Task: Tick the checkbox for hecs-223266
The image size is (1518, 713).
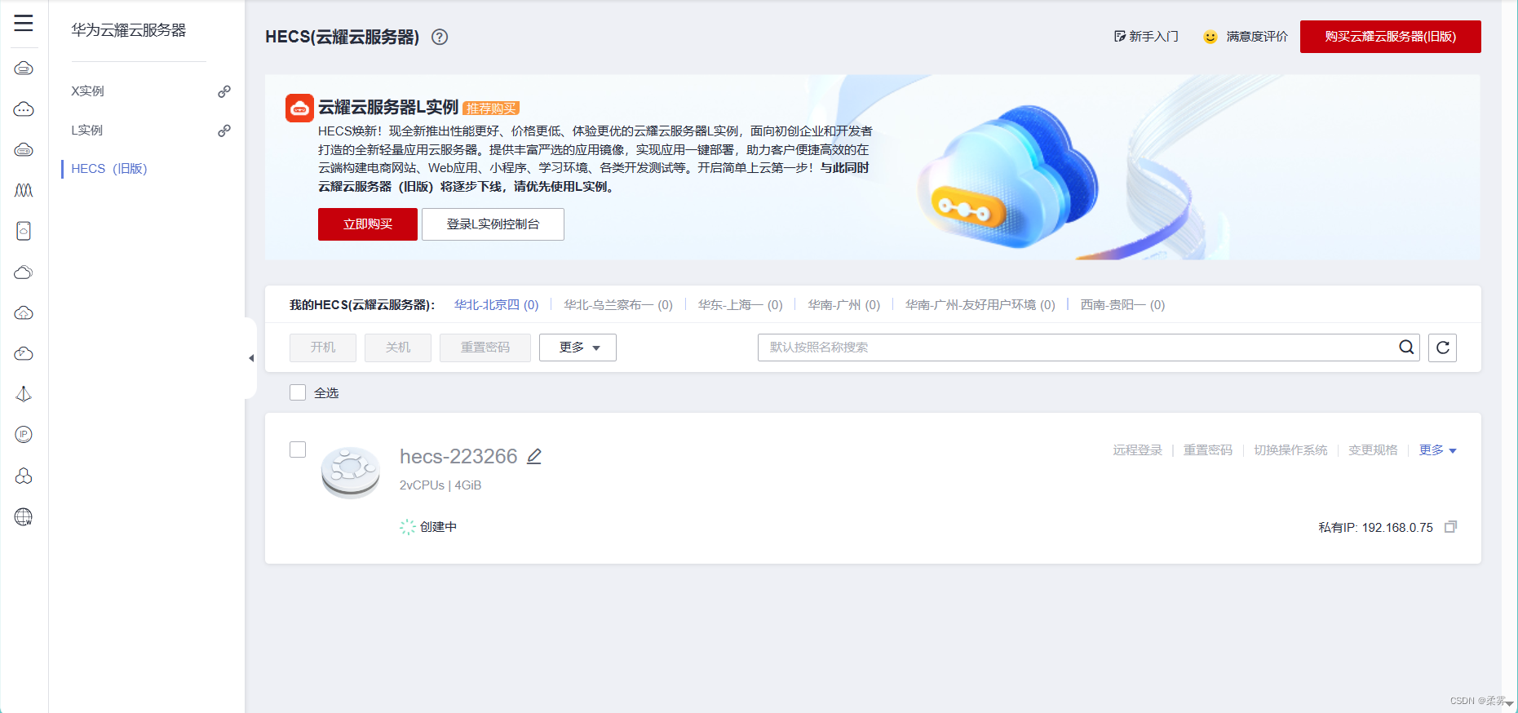Action: pos(298,449)
